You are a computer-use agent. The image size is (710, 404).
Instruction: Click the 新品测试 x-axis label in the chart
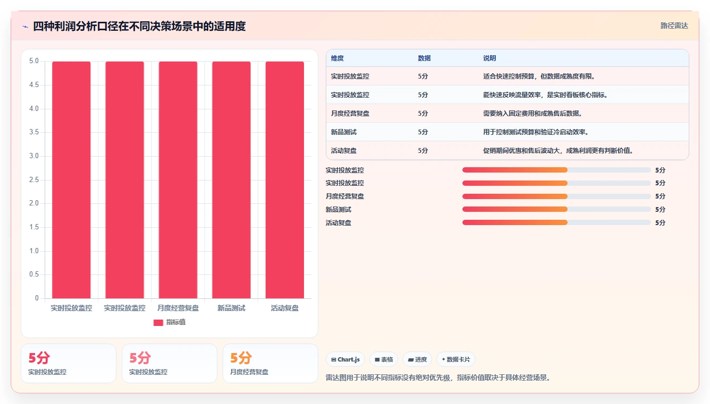[231, 308]
